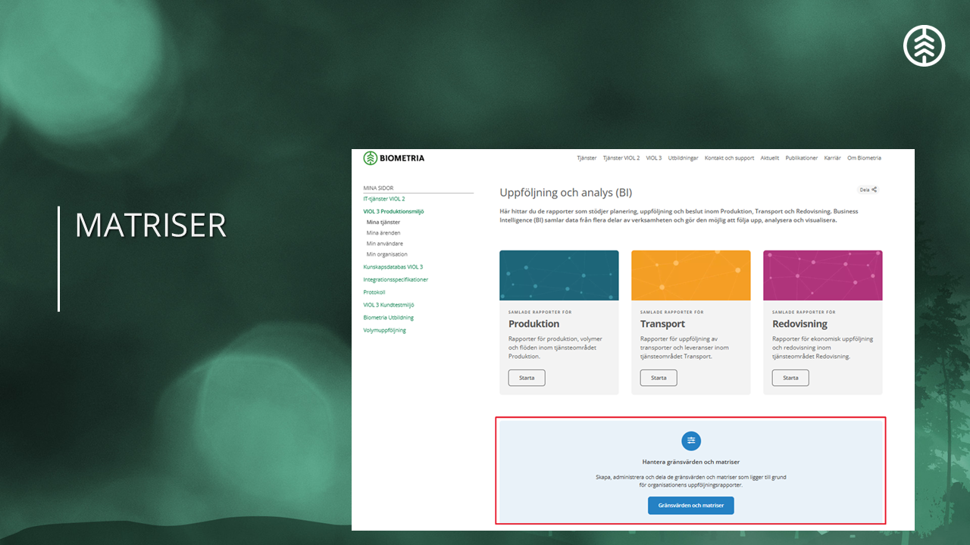Screen dimensions: 970x545
Task: Select Mina ärenden in the sidebar
Action: click(x=383, y=233)
